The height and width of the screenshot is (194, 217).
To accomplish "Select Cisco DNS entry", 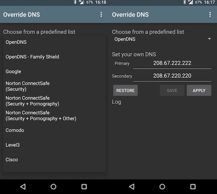I will (12, 159).
